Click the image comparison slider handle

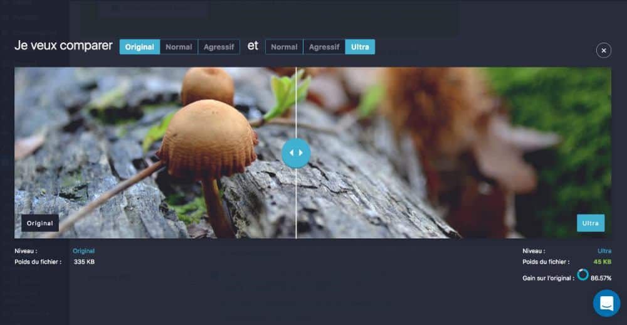pos(296,153)
